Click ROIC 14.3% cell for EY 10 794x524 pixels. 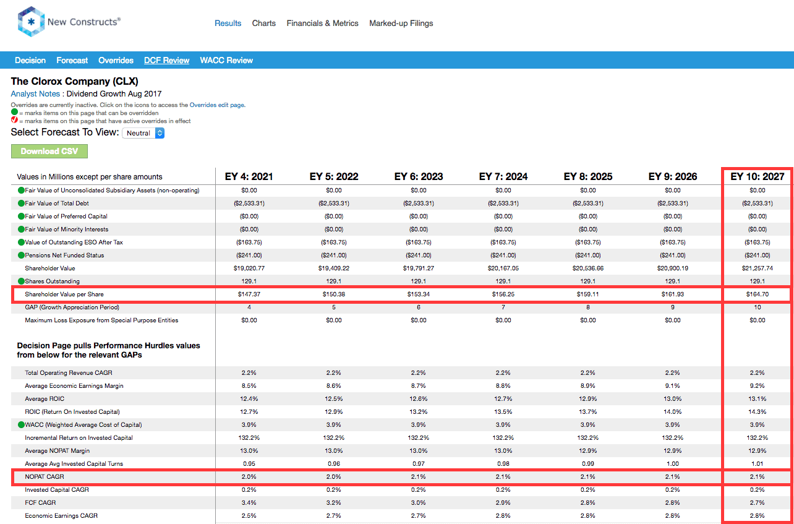pos(758,412)
